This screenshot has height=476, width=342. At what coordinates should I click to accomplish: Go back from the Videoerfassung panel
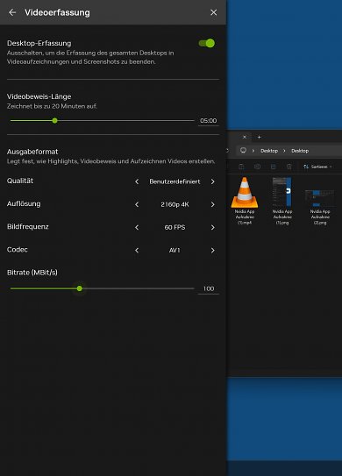12,12
